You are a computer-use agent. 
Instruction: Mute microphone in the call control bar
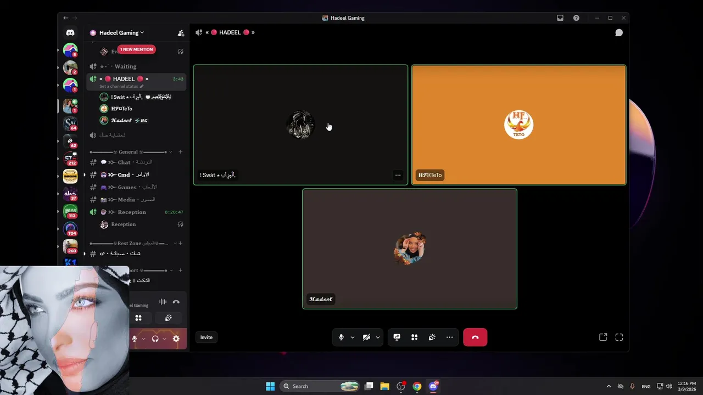tap(341, 337)
